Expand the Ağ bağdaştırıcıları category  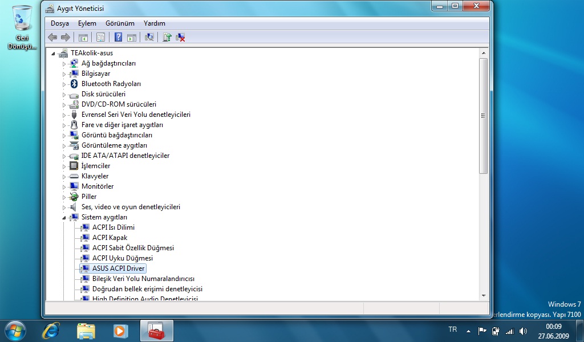(x=64, y=64)
